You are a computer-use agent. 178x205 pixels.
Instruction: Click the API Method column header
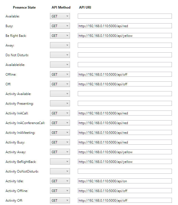(61, 7)
